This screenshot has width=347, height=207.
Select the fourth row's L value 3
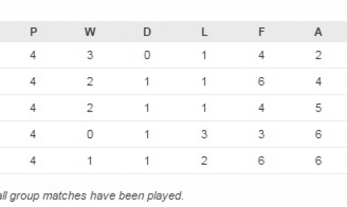[x=205, y=135]
